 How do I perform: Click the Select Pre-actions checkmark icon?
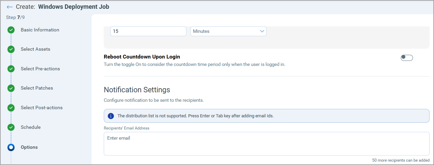point(11,69)
